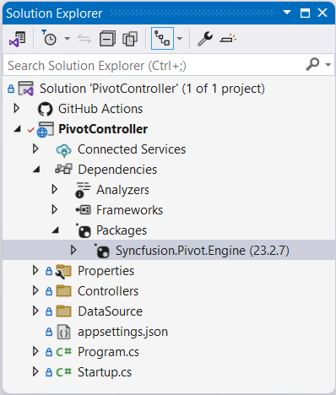Select GitHub Actions tree item
336x395 pixels.
[100, 109]
